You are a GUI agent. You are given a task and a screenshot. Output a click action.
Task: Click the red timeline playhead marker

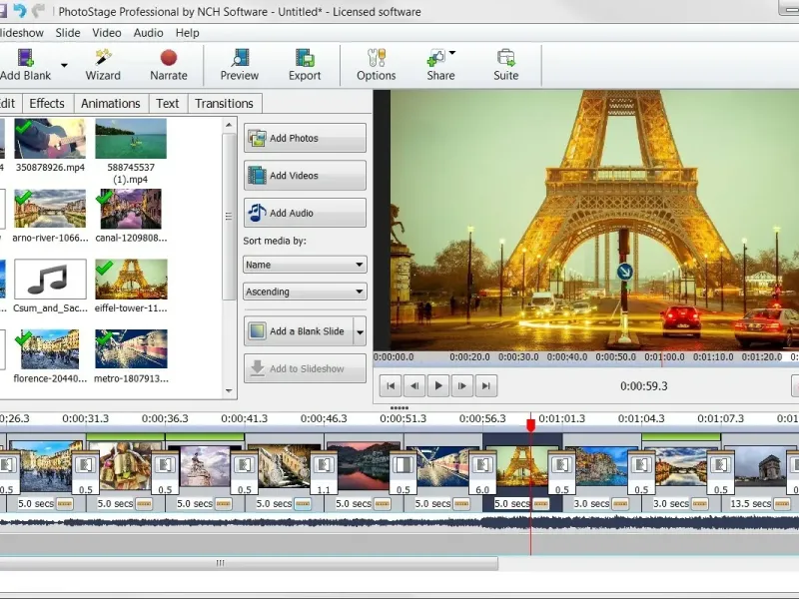tap(530, 425)
